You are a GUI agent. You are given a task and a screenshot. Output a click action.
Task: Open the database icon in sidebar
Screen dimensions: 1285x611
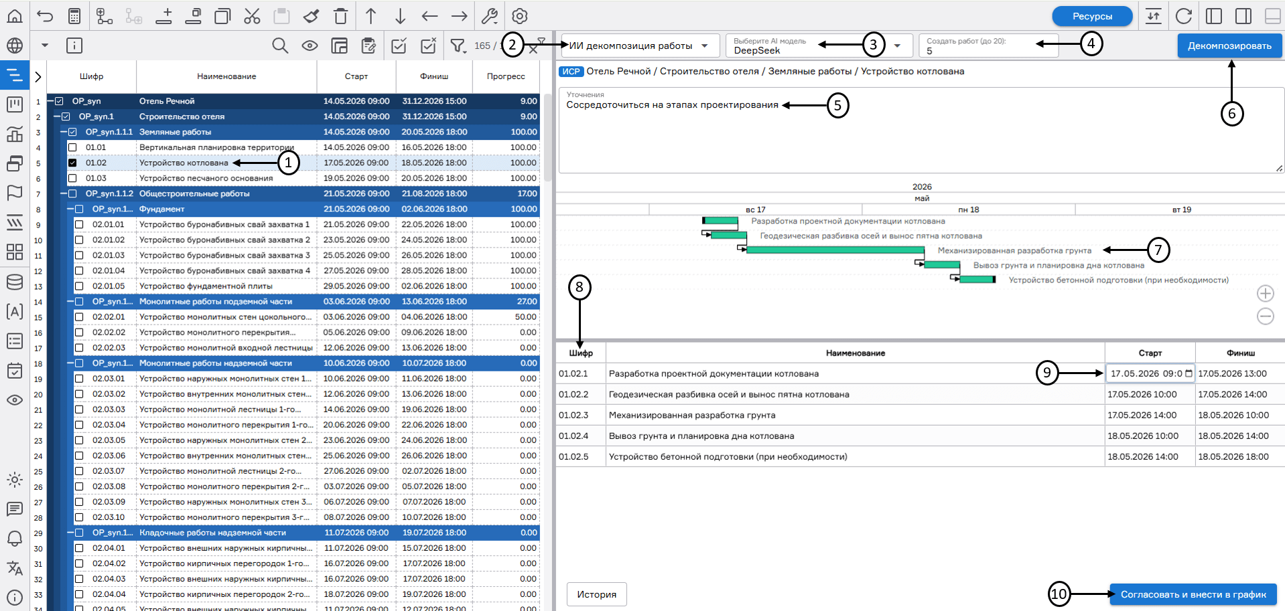click(15, 282)
